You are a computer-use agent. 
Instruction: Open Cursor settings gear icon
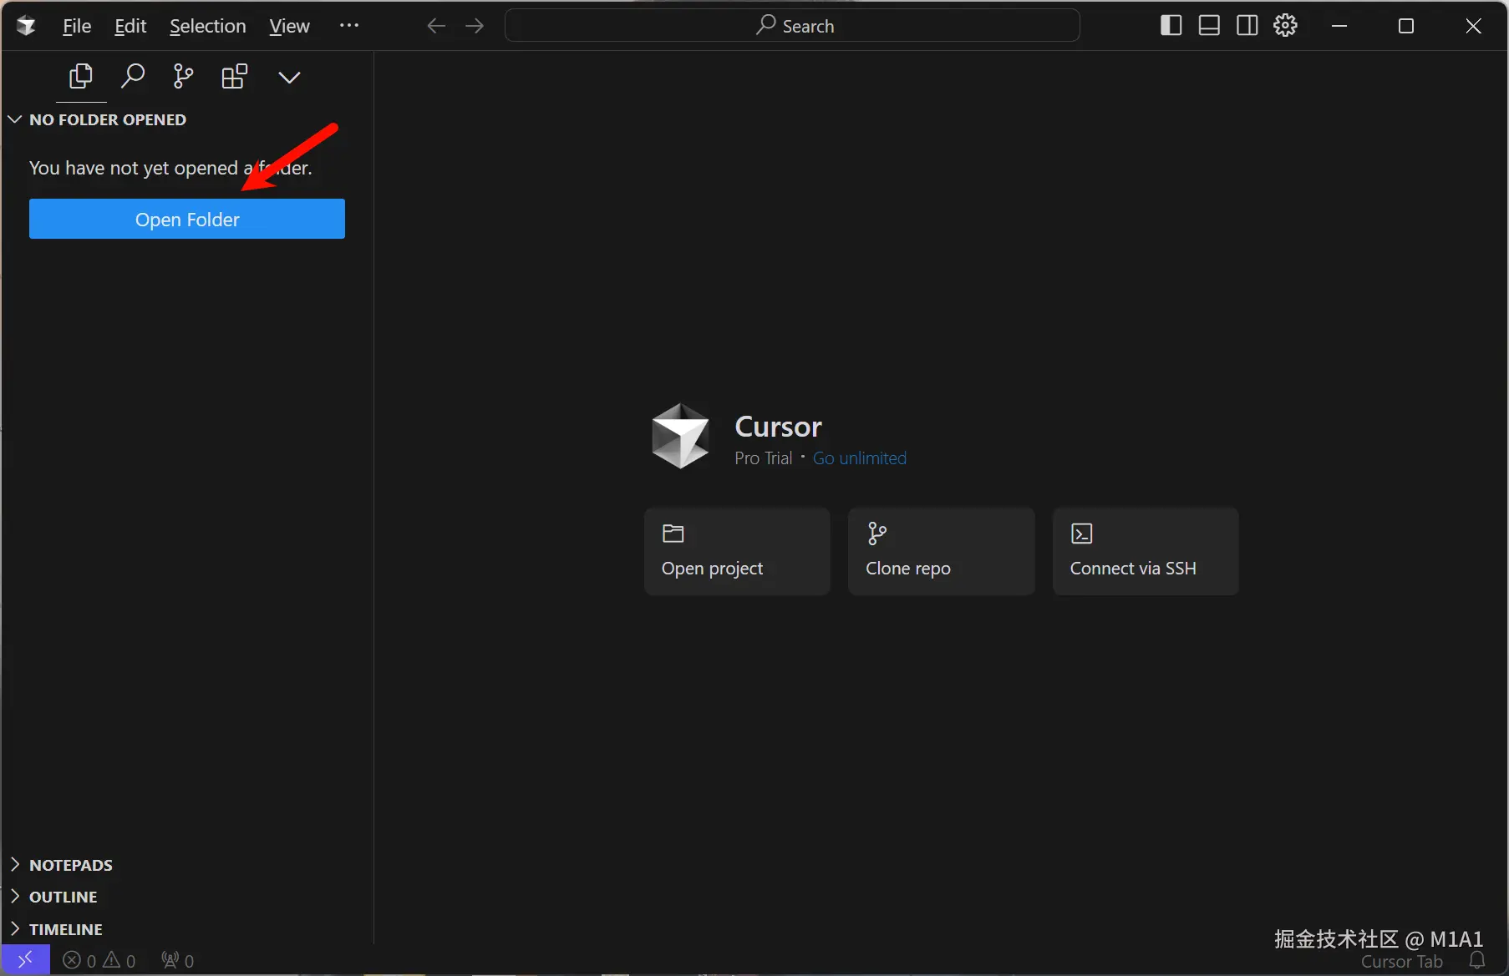point(1286,26)
